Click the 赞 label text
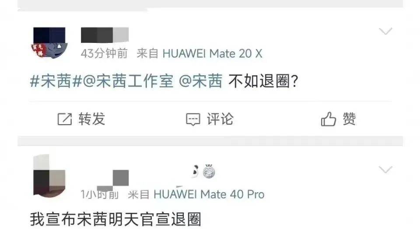This screenshot has width=420, height=229. tap(349, 119)
